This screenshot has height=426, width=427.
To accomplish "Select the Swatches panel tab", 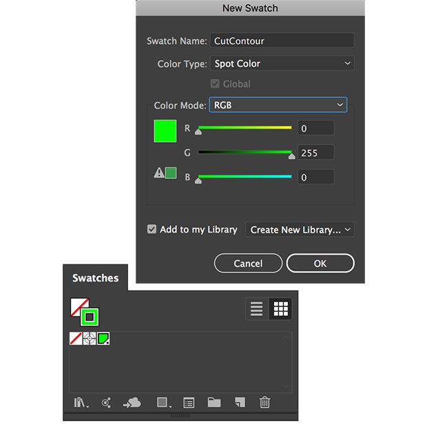I will click(x=95, y=278).
